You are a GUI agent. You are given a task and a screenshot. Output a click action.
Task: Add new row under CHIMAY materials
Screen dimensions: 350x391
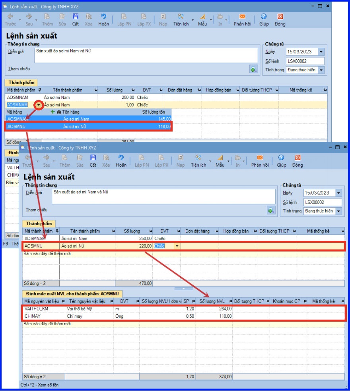(x=47, y=324)
